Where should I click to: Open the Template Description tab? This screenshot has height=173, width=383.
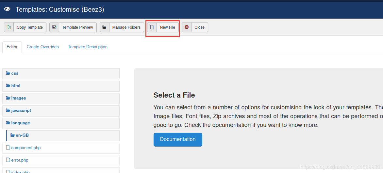click(88, 47)
